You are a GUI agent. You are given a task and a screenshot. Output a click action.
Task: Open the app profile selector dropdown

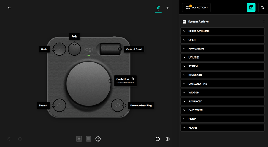tap(158, 8)
